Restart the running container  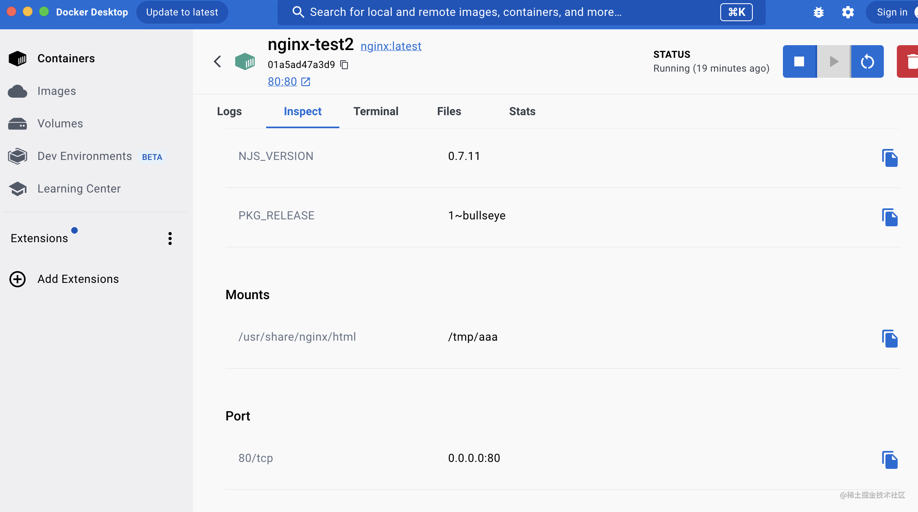[867, 61]
